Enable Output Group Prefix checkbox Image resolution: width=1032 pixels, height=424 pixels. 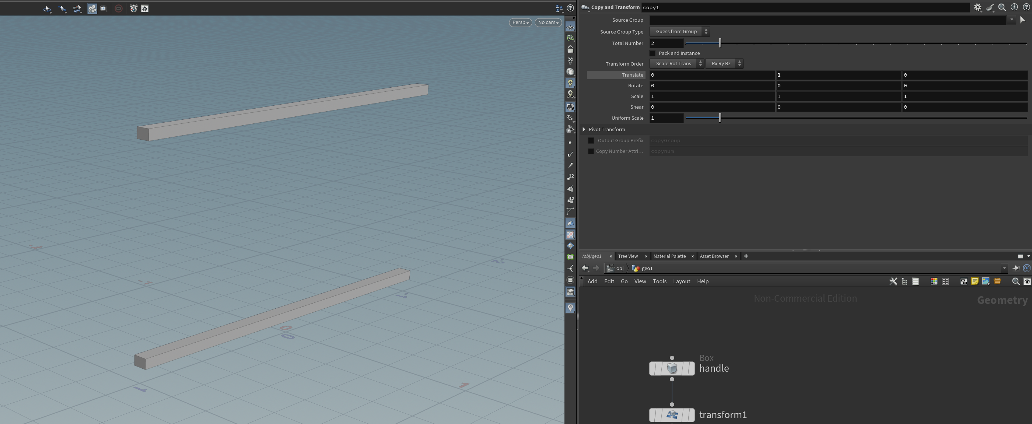[591, 140]
